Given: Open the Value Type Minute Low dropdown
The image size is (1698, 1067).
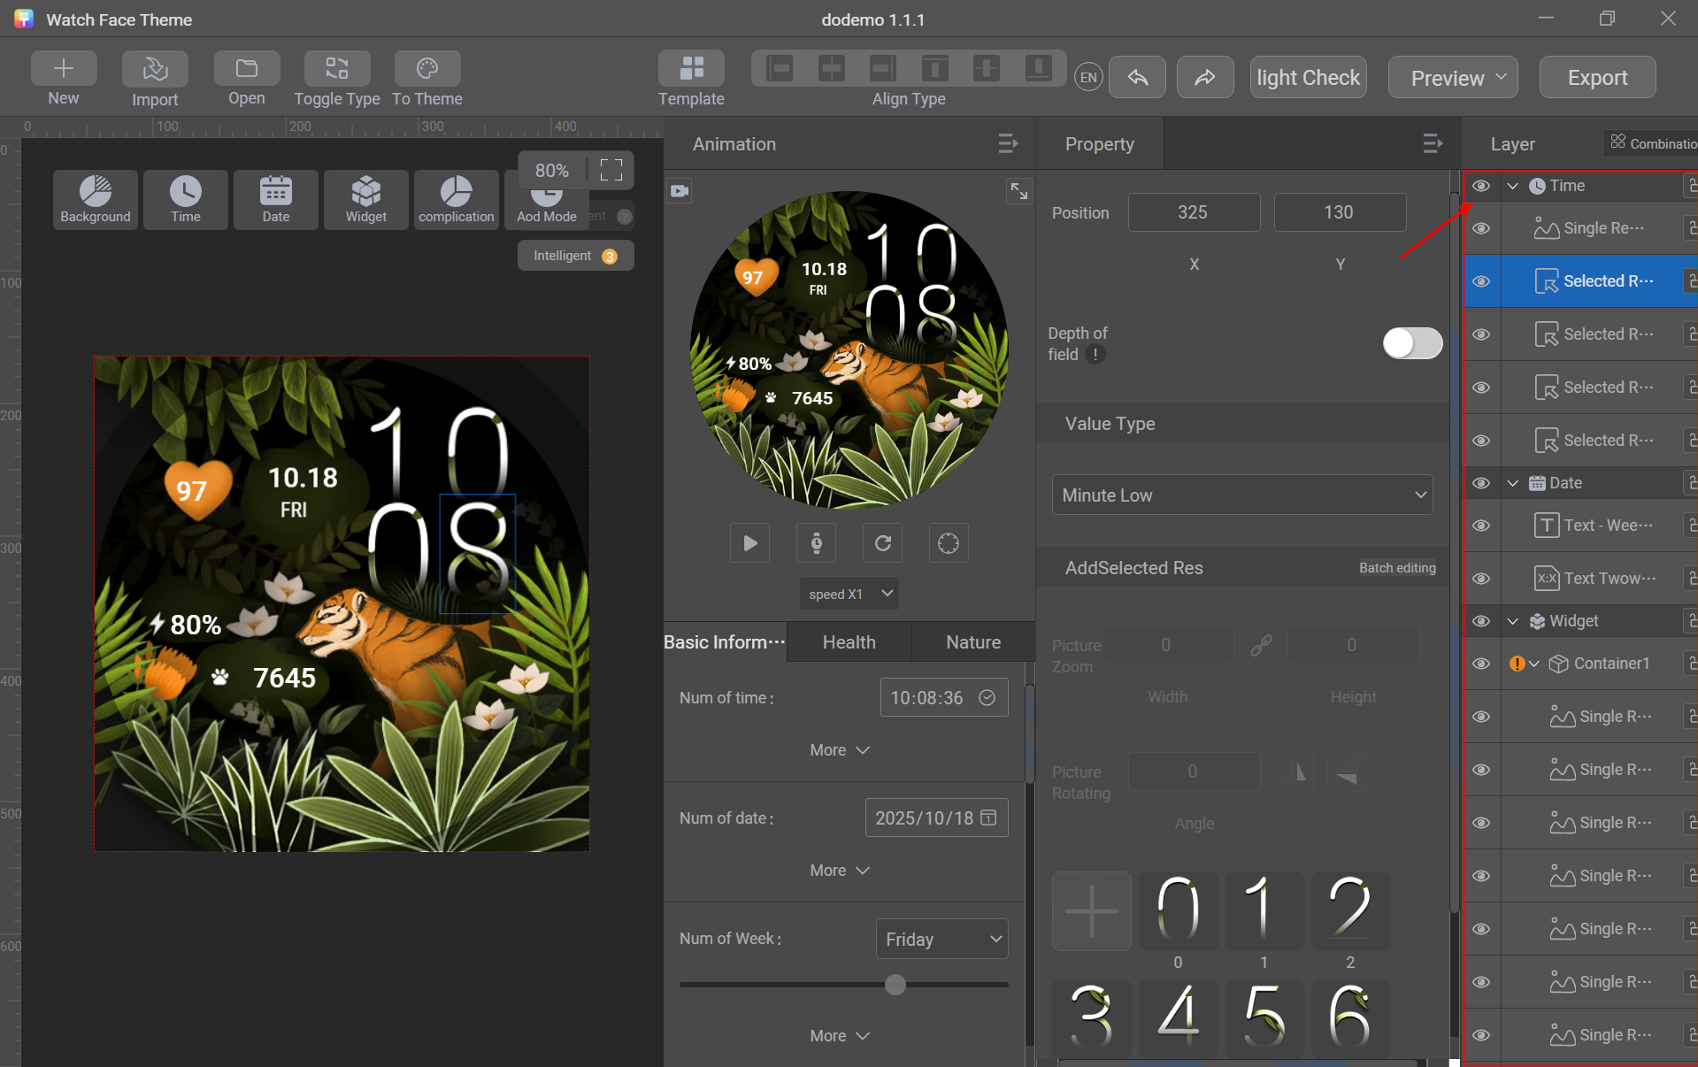Looking at the screenshot, I should tap(1241, 495).
